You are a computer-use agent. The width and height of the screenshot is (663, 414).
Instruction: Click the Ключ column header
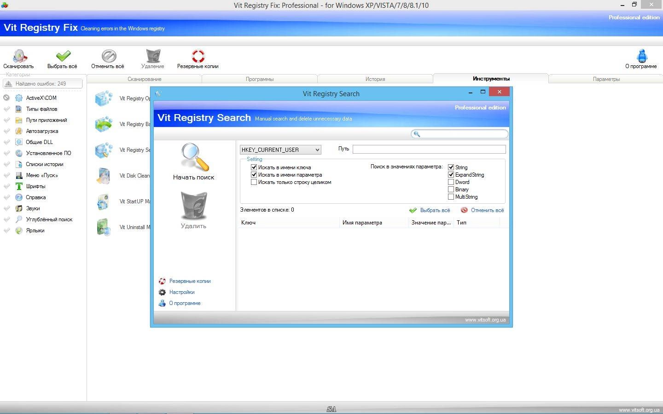[x=289, y=223]
